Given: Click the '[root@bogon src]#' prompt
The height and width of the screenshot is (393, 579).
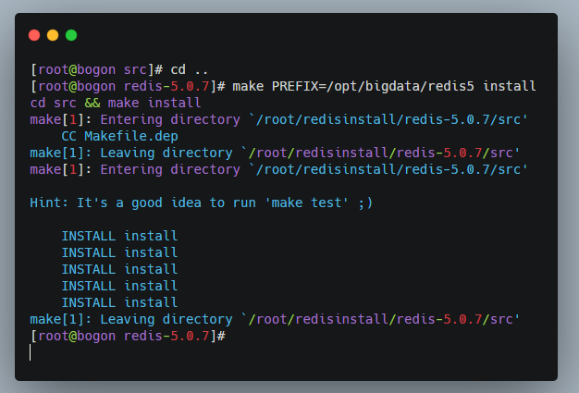Looking at the screenshot, I should point(96,69).
